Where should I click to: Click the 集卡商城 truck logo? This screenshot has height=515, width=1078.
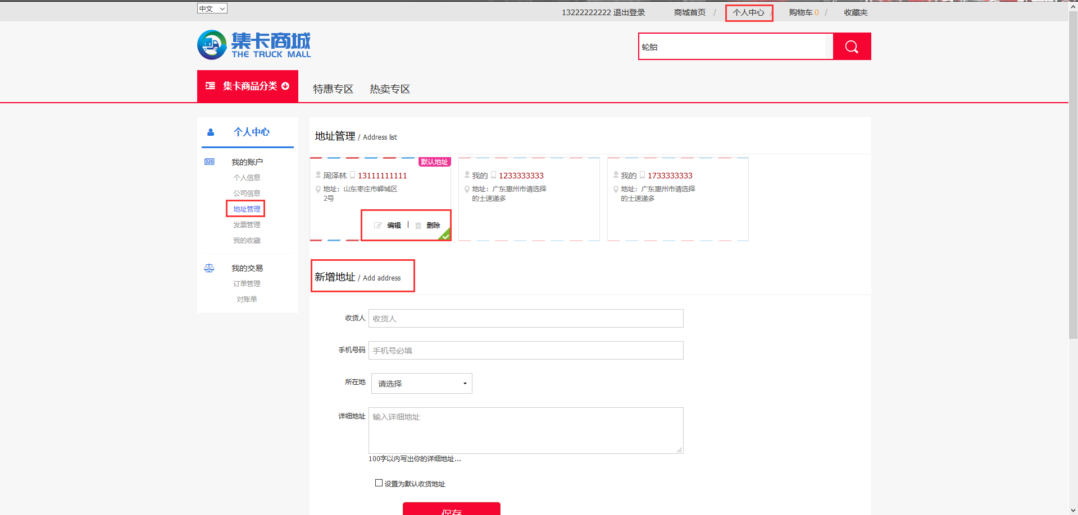coord(254,45)
